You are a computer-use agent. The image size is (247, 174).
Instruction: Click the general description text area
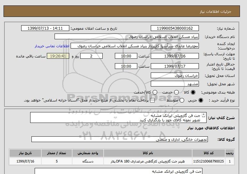[118, 117]
